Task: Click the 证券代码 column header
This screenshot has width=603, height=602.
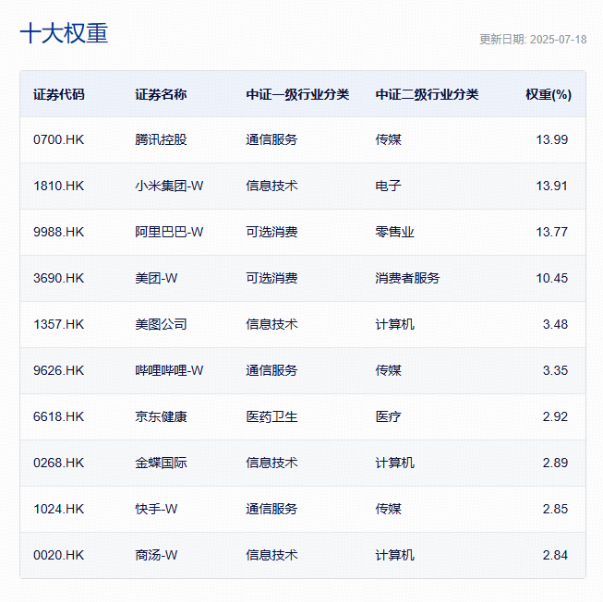Action: (59, 94)
